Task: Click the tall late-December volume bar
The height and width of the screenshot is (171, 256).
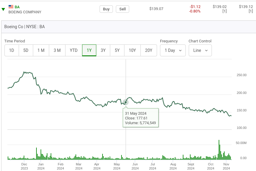Action: 36,154
